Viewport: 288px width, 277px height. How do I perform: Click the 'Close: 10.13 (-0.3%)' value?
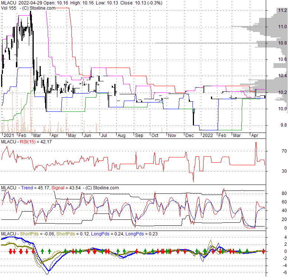point(141,3)
